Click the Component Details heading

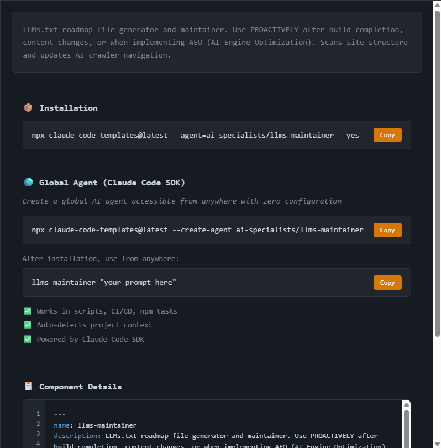[81, 387]
